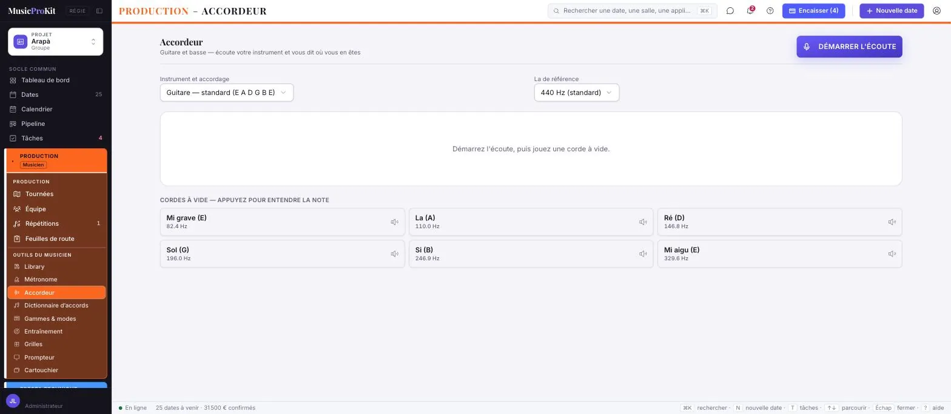Image resolution: width=951 pixels, height=414 pixels.
Task: Open the Instrument et accordage dropdown
Action: click(227, 93)
